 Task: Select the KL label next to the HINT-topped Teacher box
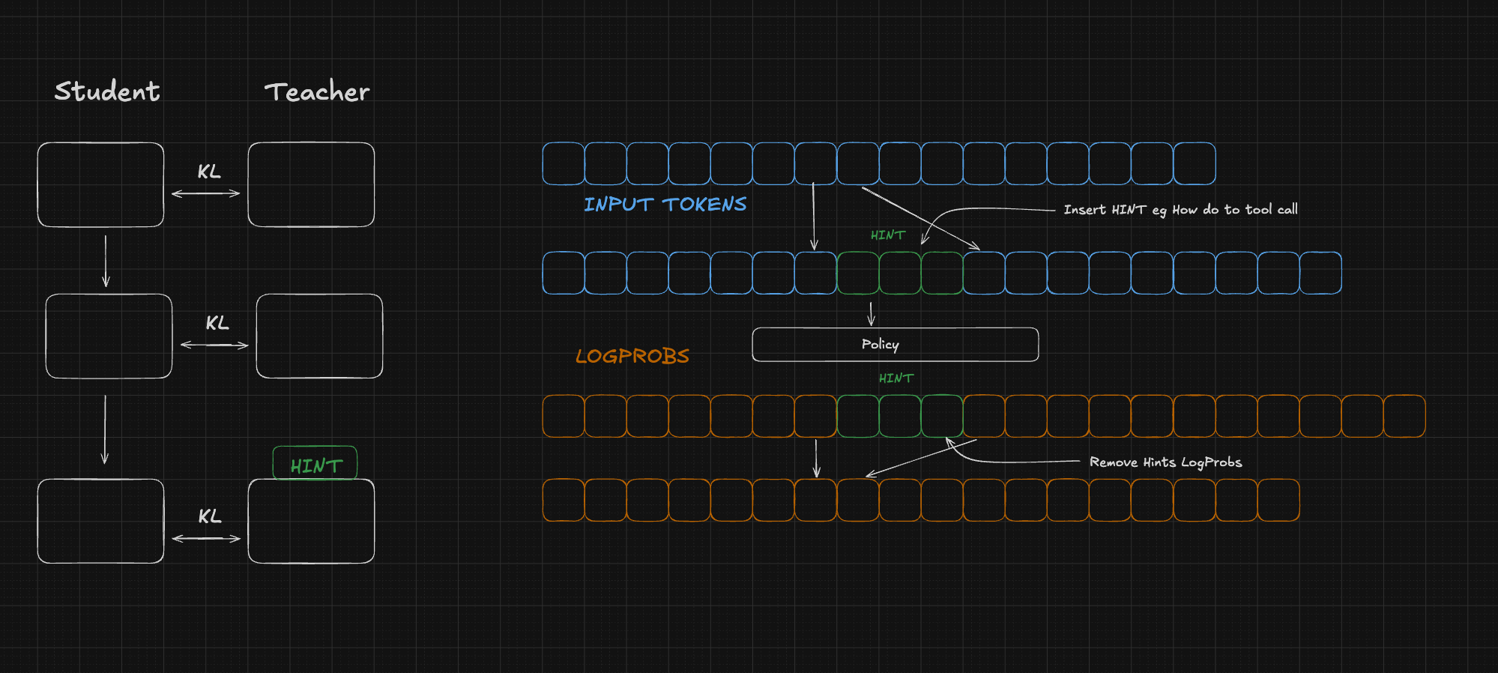210,516
